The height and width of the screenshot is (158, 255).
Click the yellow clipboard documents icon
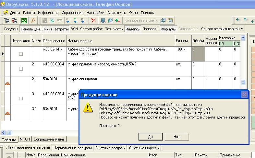pyautogui.click(x=170, y=21)
